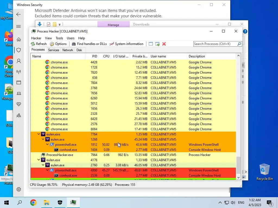The width and height of the screenshot is (278, 208).
Task: Open Device security laptop icon
Action: pyautogui.click(x=19, y=93)
